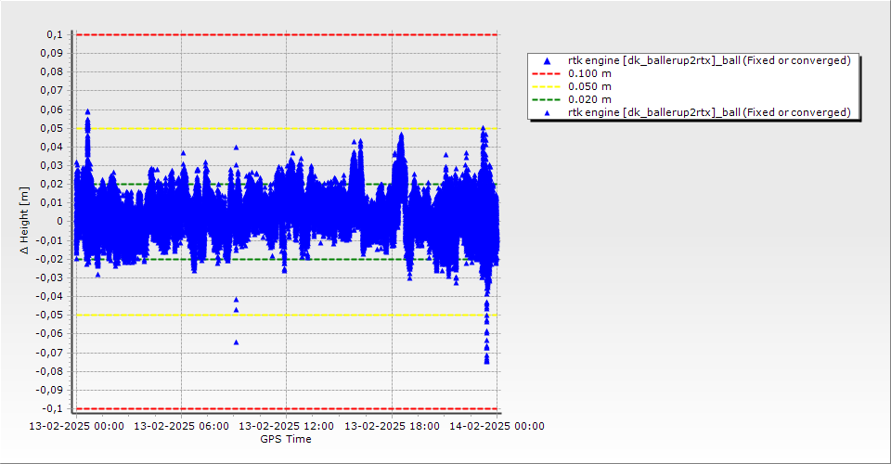Click the -0,1 y-axis label
Viewport: 891px width, 464px height.
point(52,408)
